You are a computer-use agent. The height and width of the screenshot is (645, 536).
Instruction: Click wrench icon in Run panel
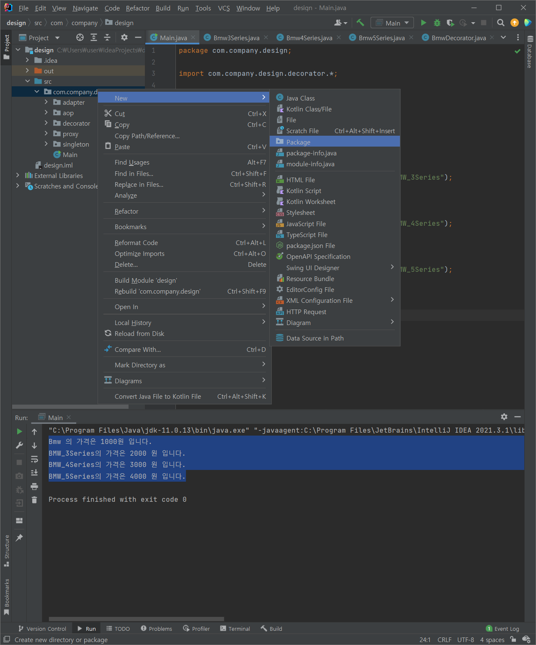(x=19, y=445)
